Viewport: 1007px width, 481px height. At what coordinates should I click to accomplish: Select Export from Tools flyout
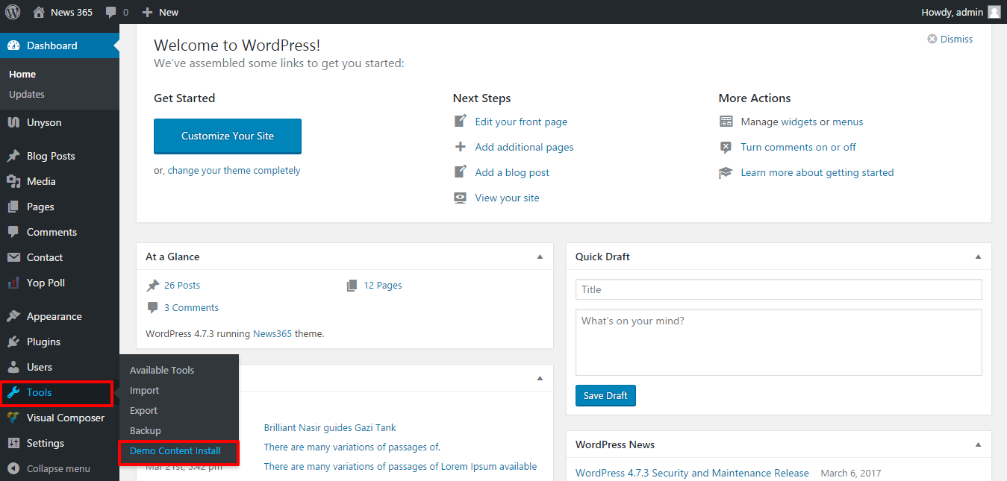(143, 410)
